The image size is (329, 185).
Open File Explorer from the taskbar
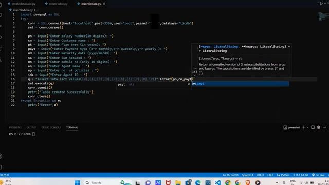point(178,182)
